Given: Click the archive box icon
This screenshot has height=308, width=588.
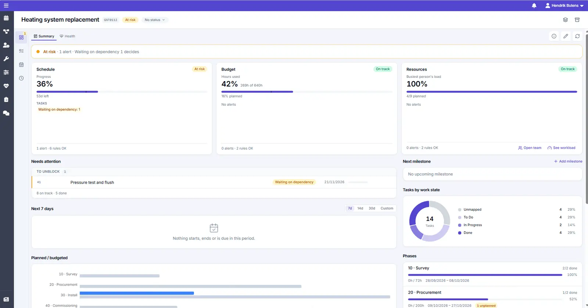Looking at the screenshot, I should click(577, 20).
